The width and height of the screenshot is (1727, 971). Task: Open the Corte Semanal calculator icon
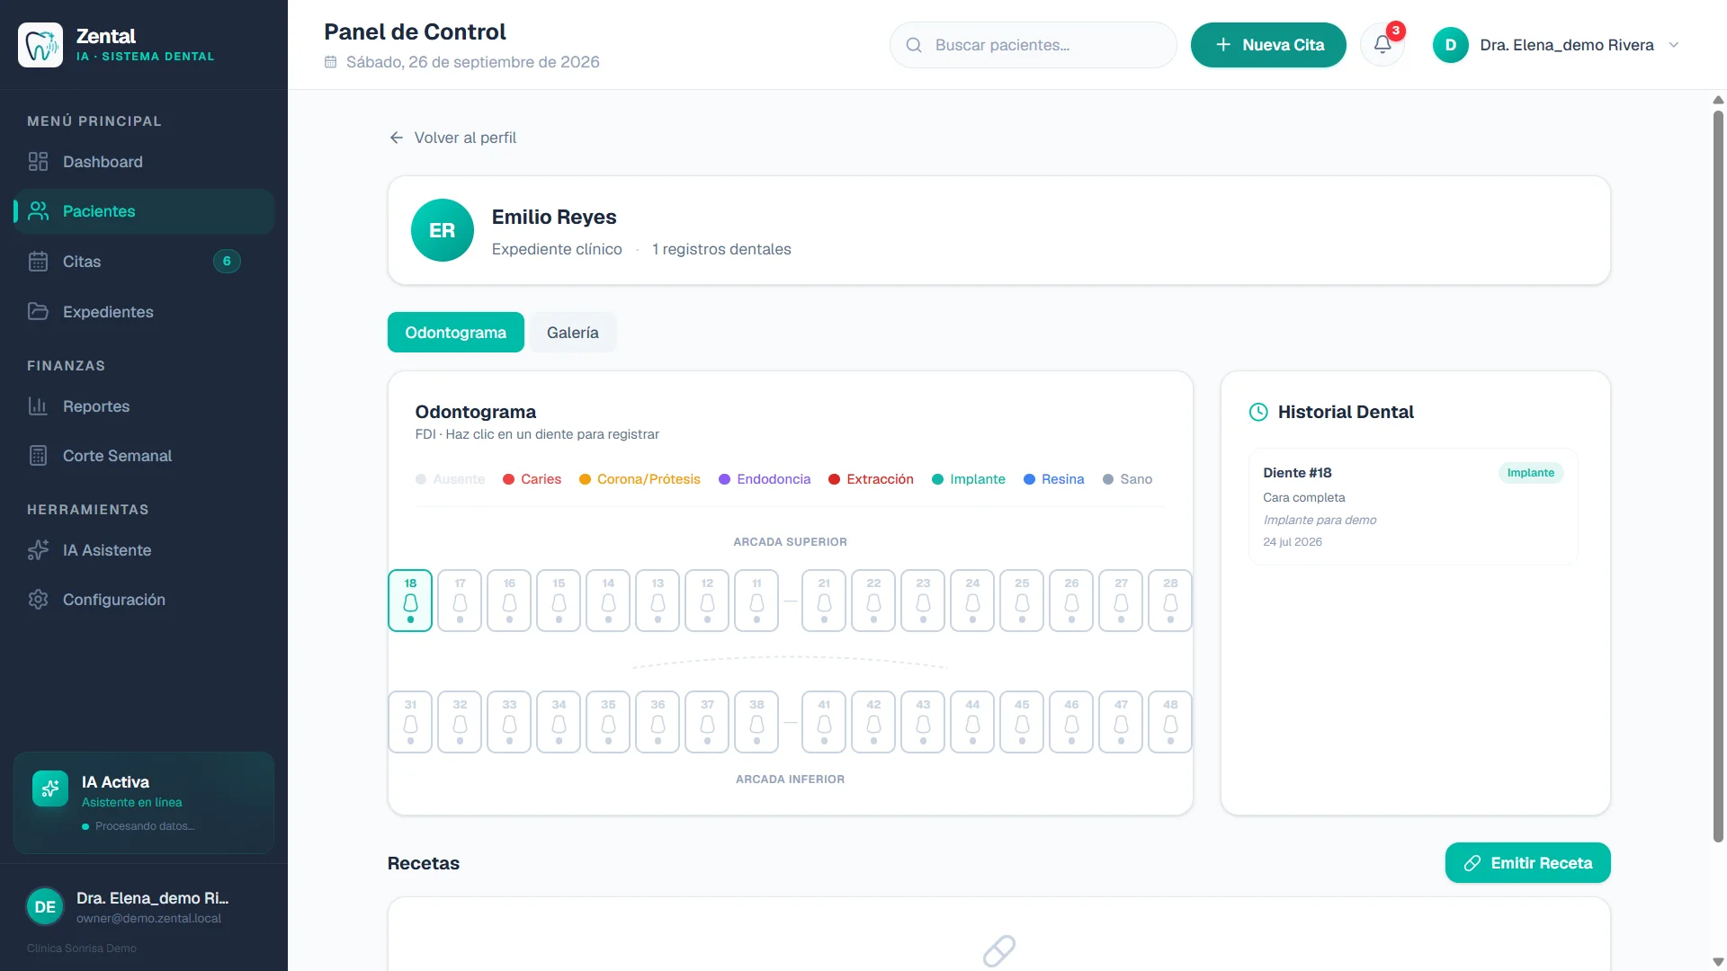coord(38,456)
